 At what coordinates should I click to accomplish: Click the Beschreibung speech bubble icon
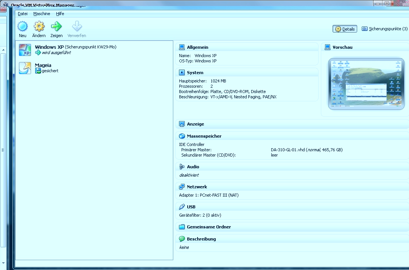pos(182,239)
